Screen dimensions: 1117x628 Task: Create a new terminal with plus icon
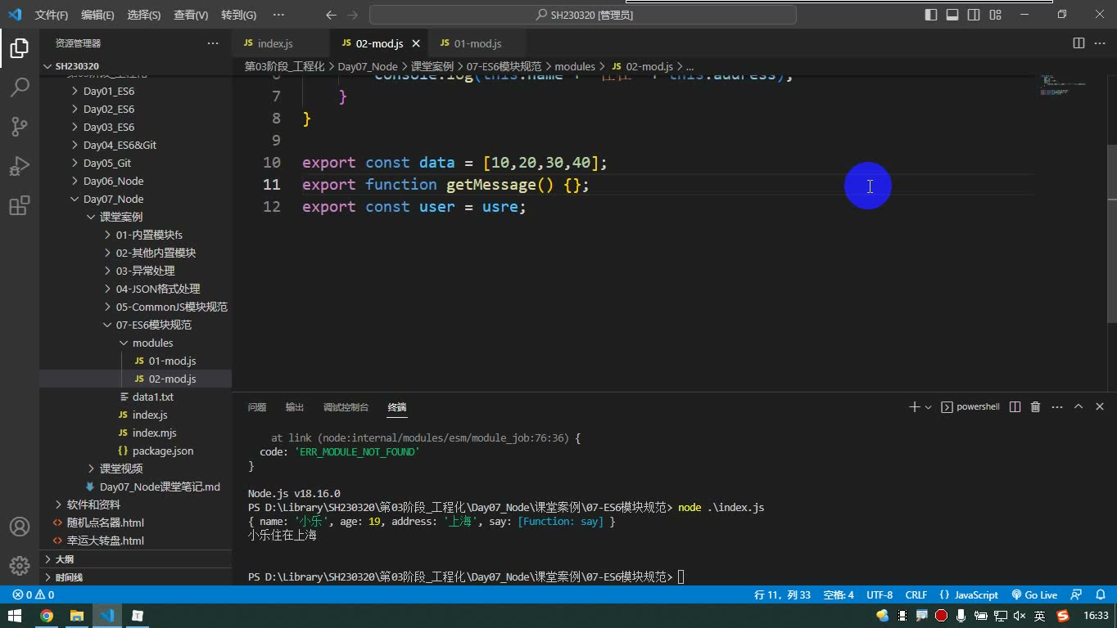pos(915,407)
